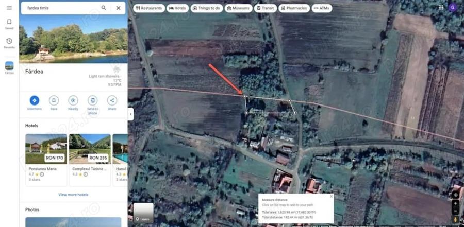
Task: Select the top-left measurement point on the map
Action: (245, 96)
